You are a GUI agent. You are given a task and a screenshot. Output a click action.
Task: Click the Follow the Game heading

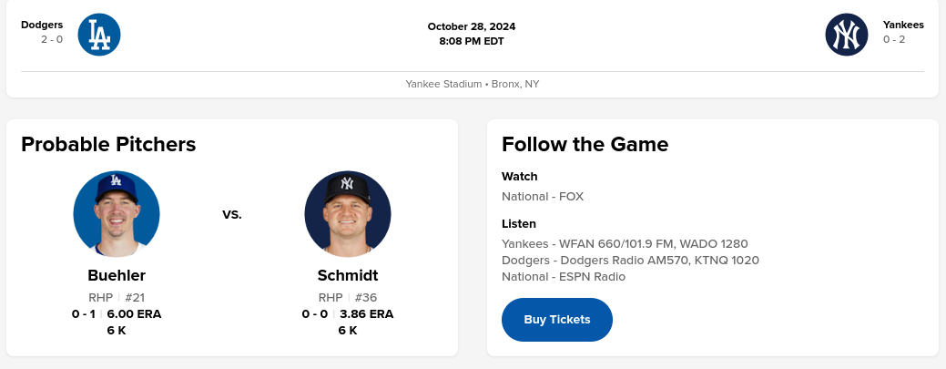585,144
